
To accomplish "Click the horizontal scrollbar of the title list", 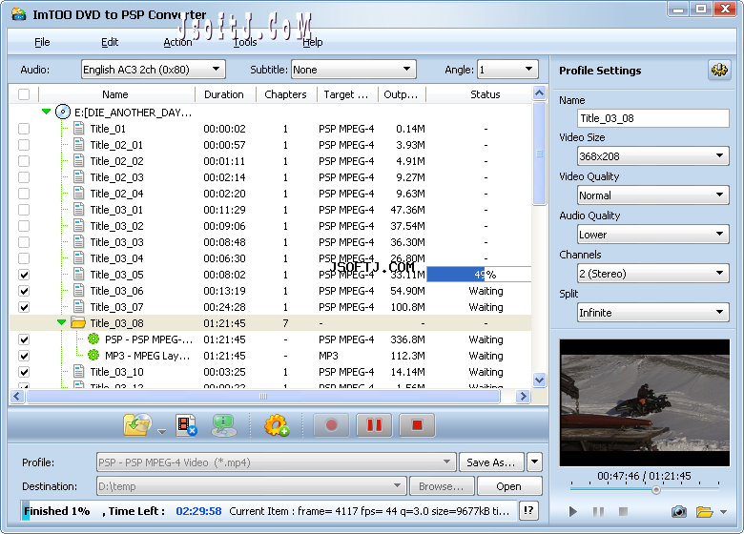I will pos(263,396).
